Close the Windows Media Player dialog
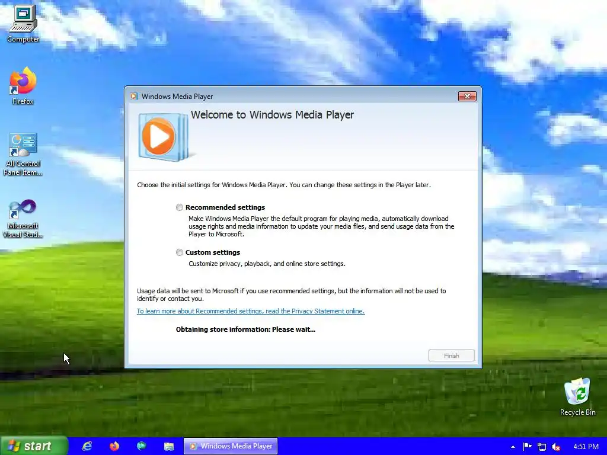Image resolution: width=607 pixels, height=455 pixels. pyautogui.click(x=467, y=97)
